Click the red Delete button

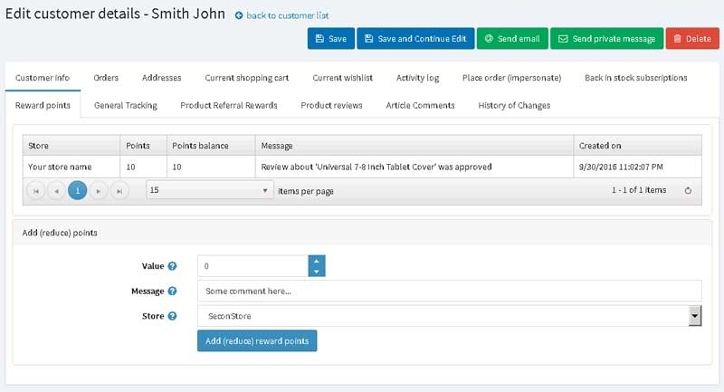coord(692,39)
